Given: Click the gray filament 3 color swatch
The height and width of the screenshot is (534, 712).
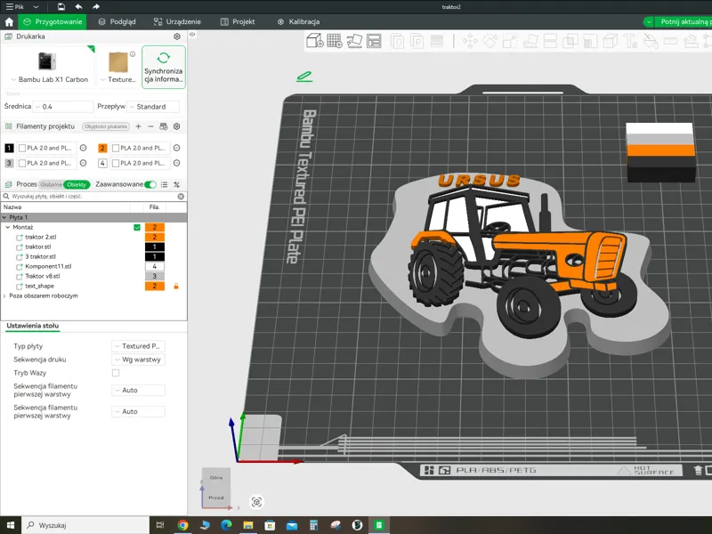Looking at the screenshot, I should click(9, 163).
